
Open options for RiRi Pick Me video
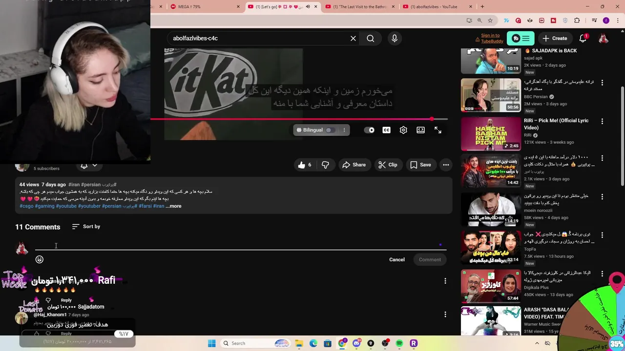coord(602,121)
